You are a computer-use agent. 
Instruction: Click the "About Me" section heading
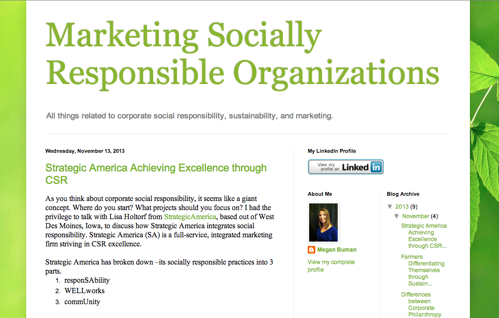point(319,194)
